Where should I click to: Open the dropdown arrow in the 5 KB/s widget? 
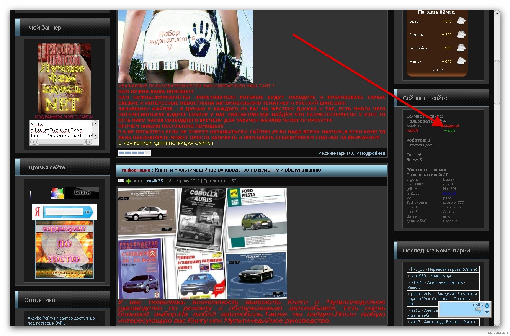click(x=487, y=313)
